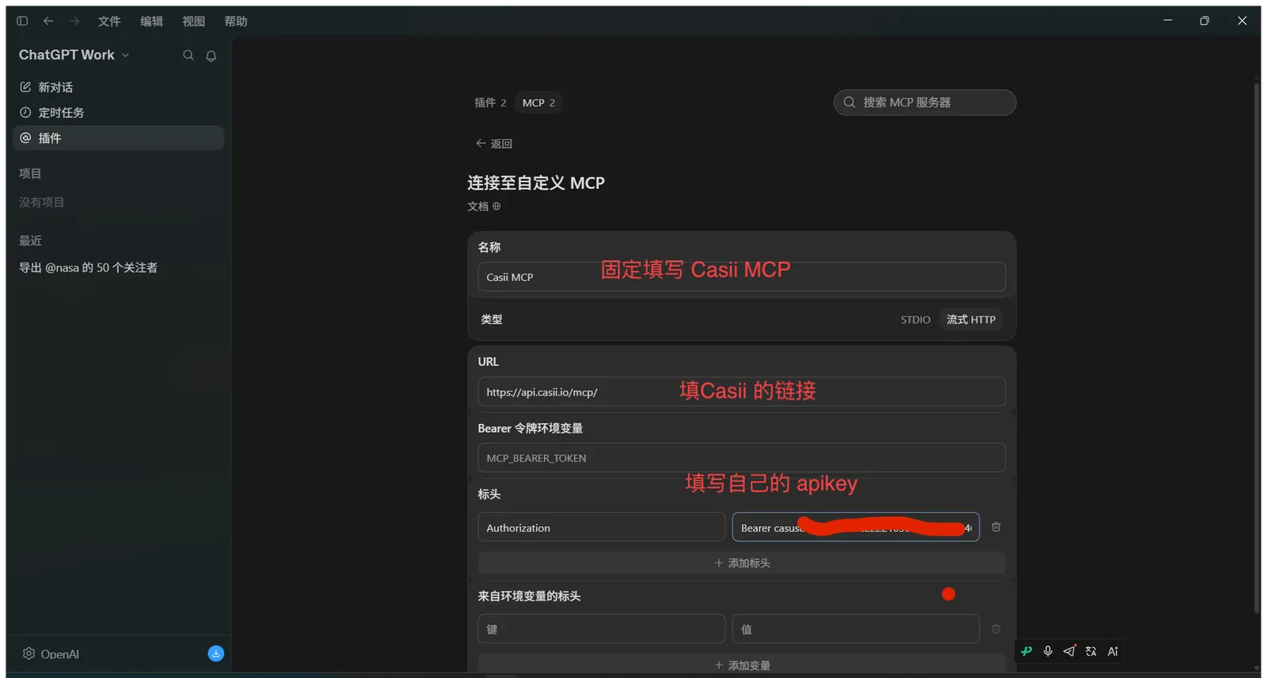Open the 文档 documentation link
The image size is (1267, 678).
tap(484, 206)
